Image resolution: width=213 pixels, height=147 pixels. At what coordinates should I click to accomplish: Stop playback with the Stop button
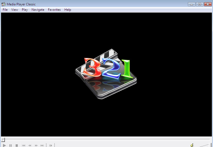pyautogui.click(x=17, y=145)
